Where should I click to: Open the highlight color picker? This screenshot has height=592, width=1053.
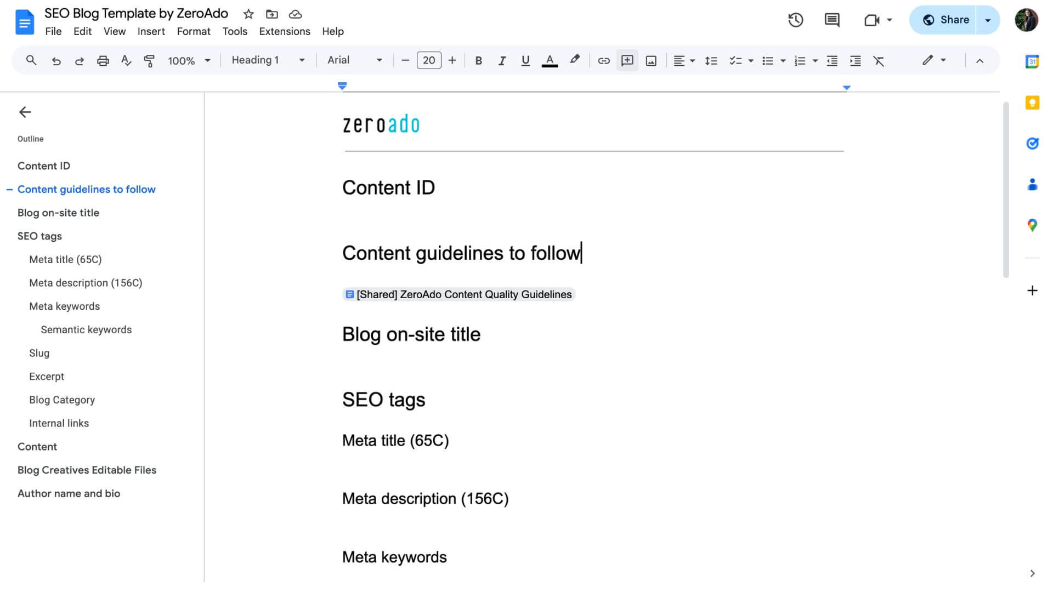(x=574, y=60)
